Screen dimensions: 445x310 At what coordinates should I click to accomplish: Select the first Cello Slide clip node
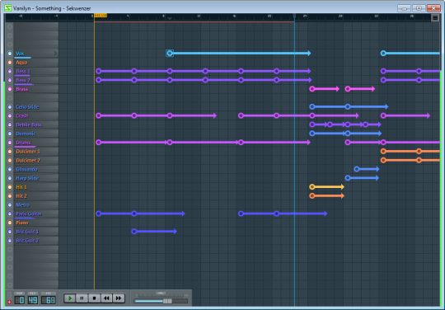coord(311,106)
